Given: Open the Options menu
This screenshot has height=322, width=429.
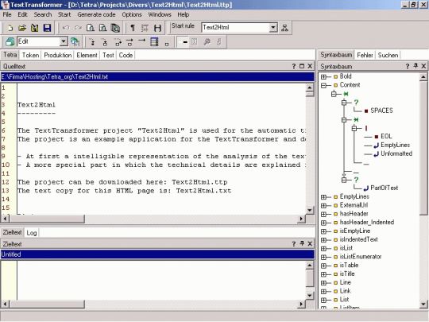Looking at the screenshot, I should 132,14.
